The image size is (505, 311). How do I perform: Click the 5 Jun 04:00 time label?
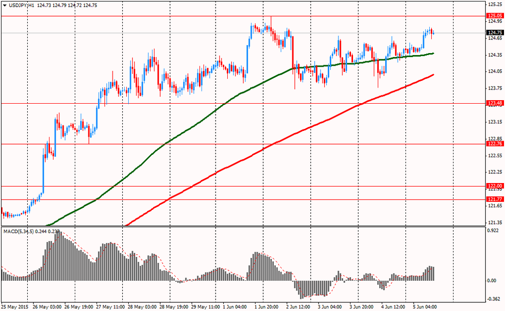[x=425, y=306]
